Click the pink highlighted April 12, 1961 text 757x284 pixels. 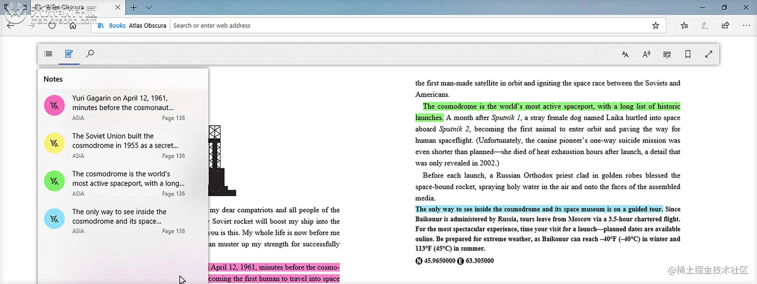(x=273, y=273)
